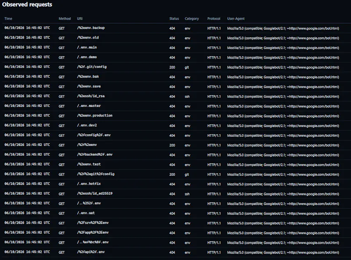Click the URI column header
The height and width of the screenshot is (260, 351).
80,18
